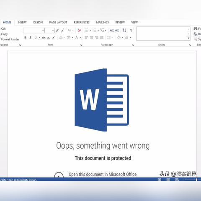This screenshot has height=201, width=201.
Task: Switch to the HOME ribbon tab
Action: point(7,22)
